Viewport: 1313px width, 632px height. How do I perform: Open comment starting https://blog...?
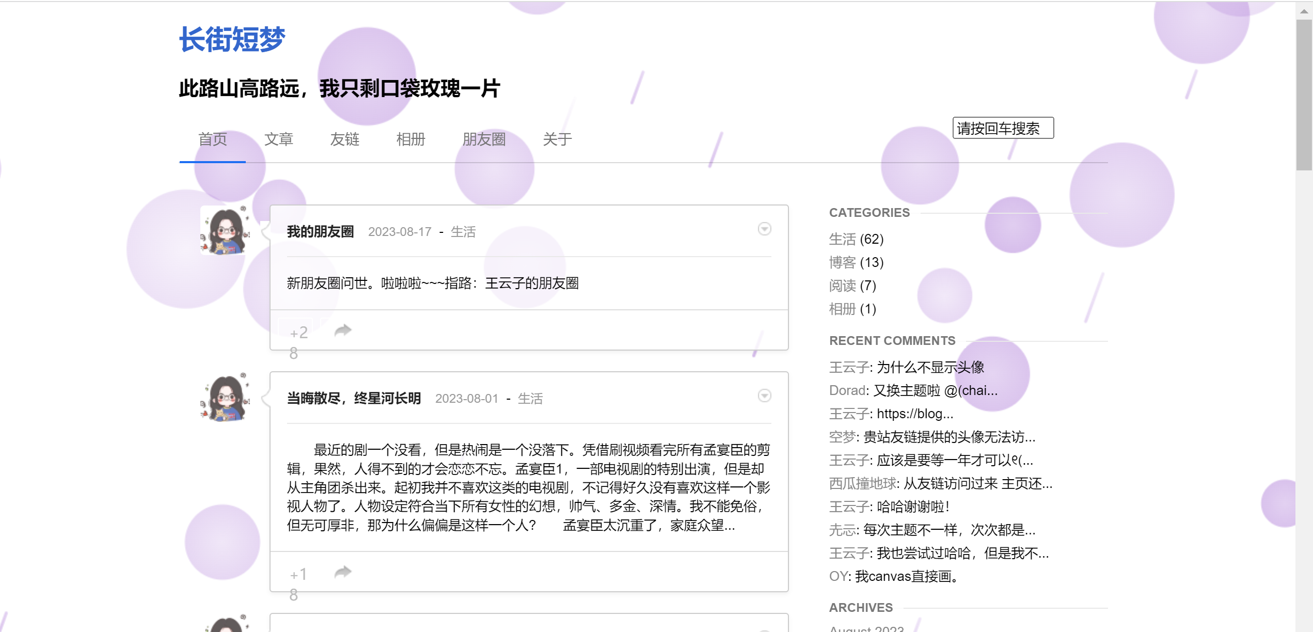click(915, 414)
